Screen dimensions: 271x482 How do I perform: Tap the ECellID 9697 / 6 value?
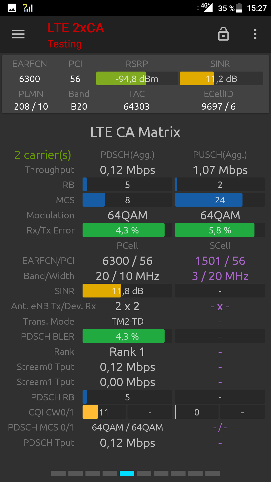[219, 106]
